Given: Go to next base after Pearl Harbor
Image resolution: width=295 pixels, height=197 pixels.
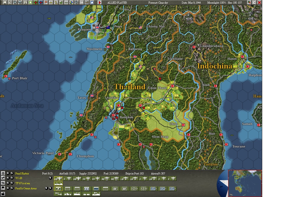Looking at the screenshot, I should pyautogui.click(x=12, y=173).
